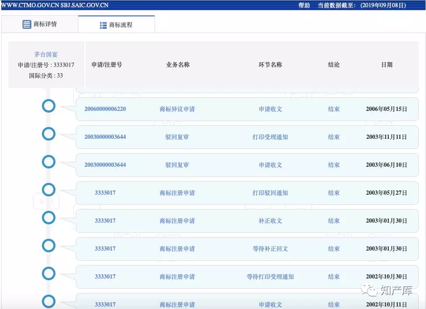The height and width of the screenshot is (309, 426).
Task: Open 3333017 in 等待补正回文 row
Action: 105,249
